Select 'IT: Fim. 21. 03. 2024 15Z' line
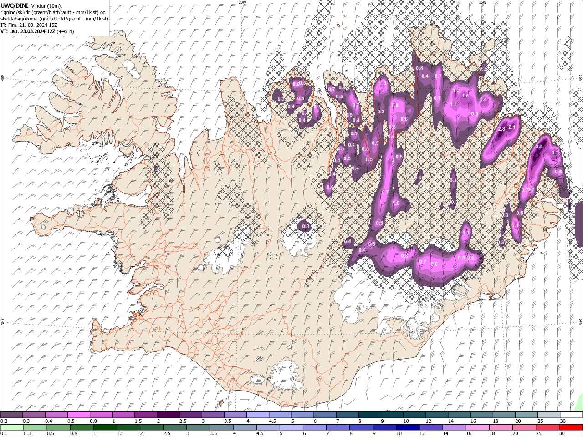The image size is (583, 437). pyautogui.click(x=29, y=25)
